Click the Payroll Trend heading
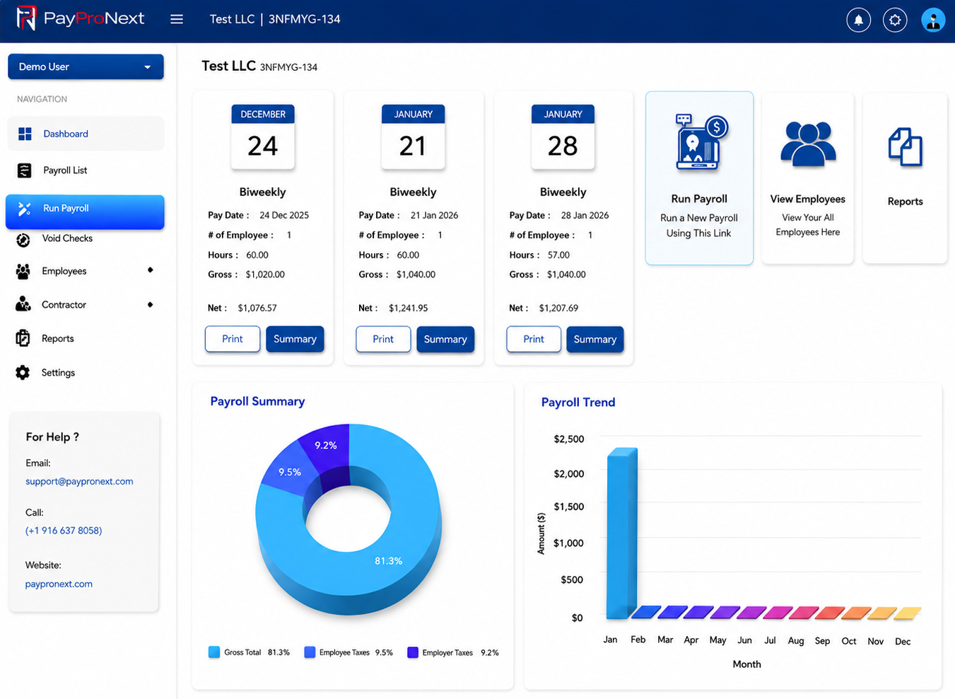Viewport: 955px width, 699px height. click(578, 403)
